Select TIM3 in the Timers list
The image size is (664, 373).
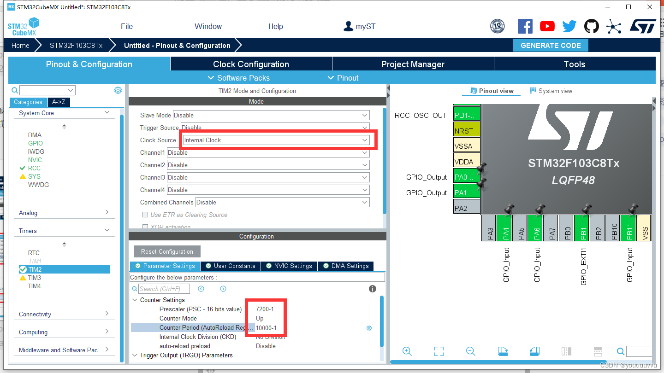35,278
